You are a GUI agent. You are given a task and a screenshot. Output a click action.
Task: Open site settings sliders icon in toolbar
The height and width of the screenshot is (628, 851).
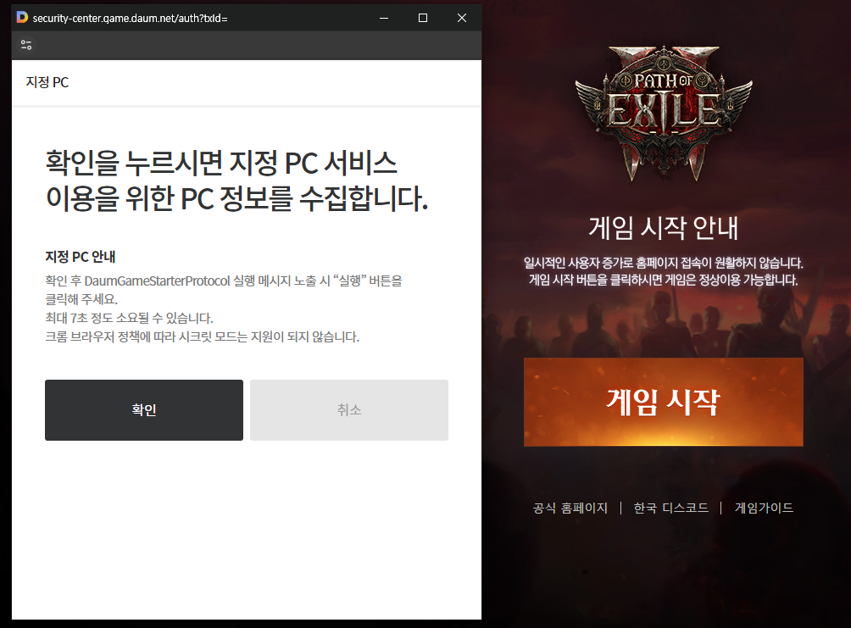[26, 45]
